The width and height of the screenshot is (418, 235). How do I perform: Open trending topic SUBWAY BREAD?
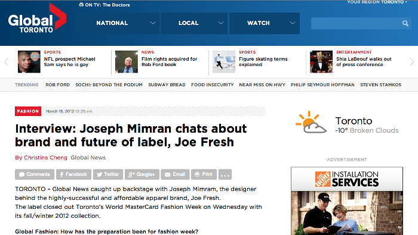click(167, 84)
